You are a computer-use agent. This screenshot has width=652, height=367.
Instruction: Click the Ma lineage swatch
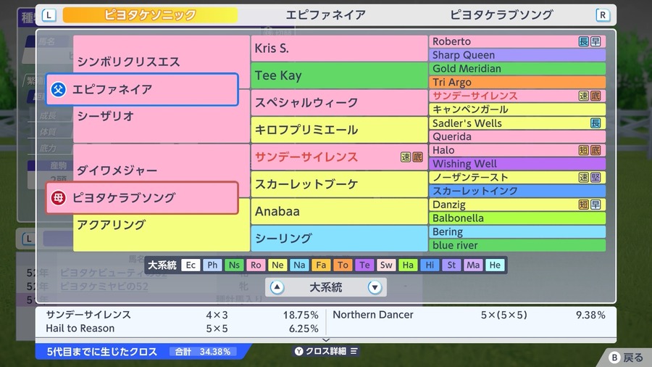coord(473,265)
